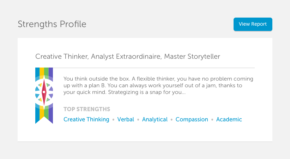Click the bullet between Compassion and Academic
This screenshot has width=290, height=159.
click(212, 120)
